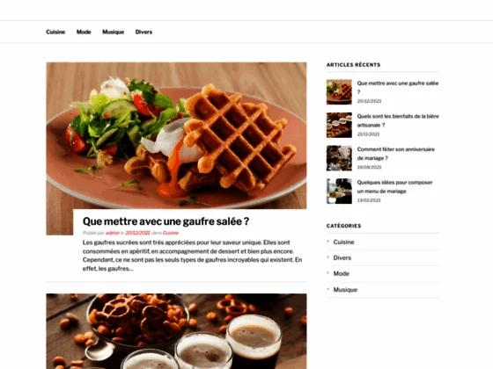Open the Cuisine menu item
This screenshot has height=369, width=493.
(x=55, y=32)
